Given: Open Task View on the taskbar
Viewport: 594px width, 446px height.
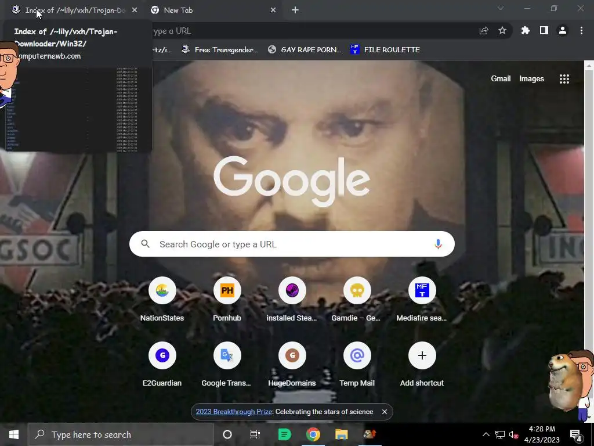Looking at the screenshot, I should pyautogui.click(x=255, y=434).
